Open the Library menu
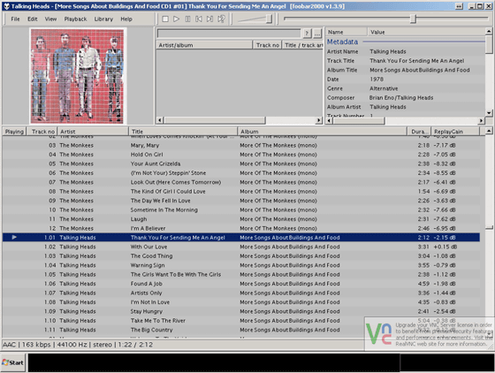495x373 pixels. pyautogui.click(x=103, y=19)
